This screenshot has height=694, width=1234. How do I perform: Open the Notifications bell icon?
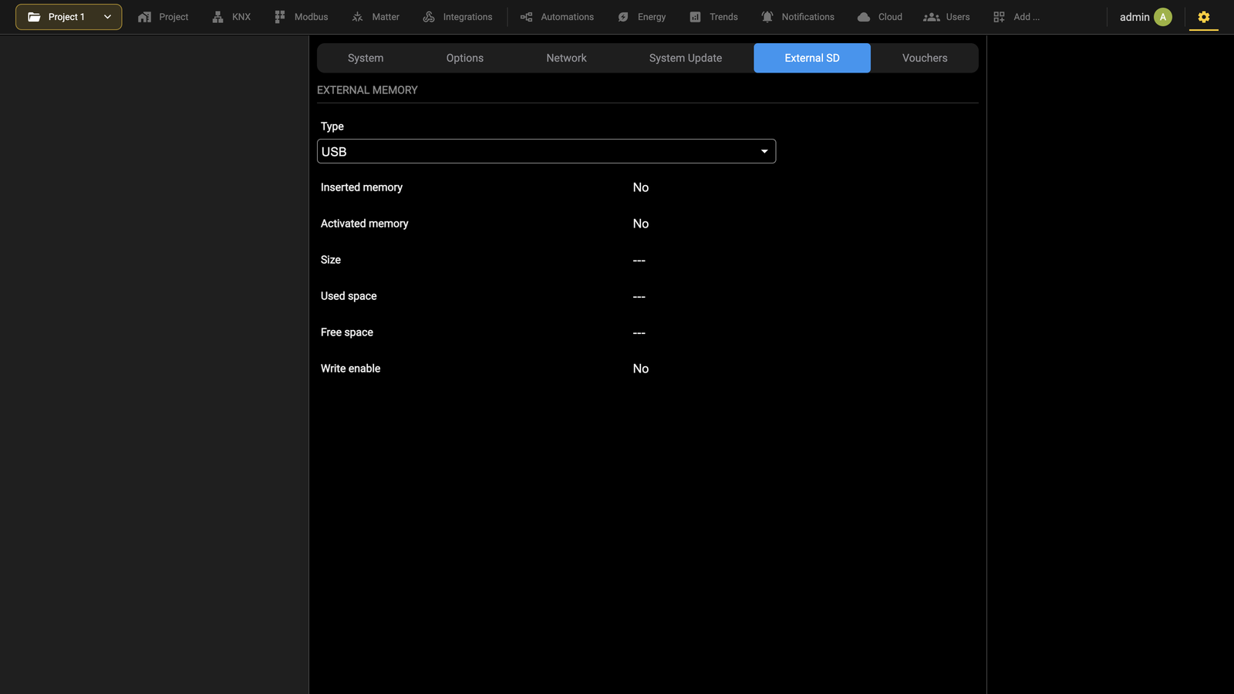[767, 17]
